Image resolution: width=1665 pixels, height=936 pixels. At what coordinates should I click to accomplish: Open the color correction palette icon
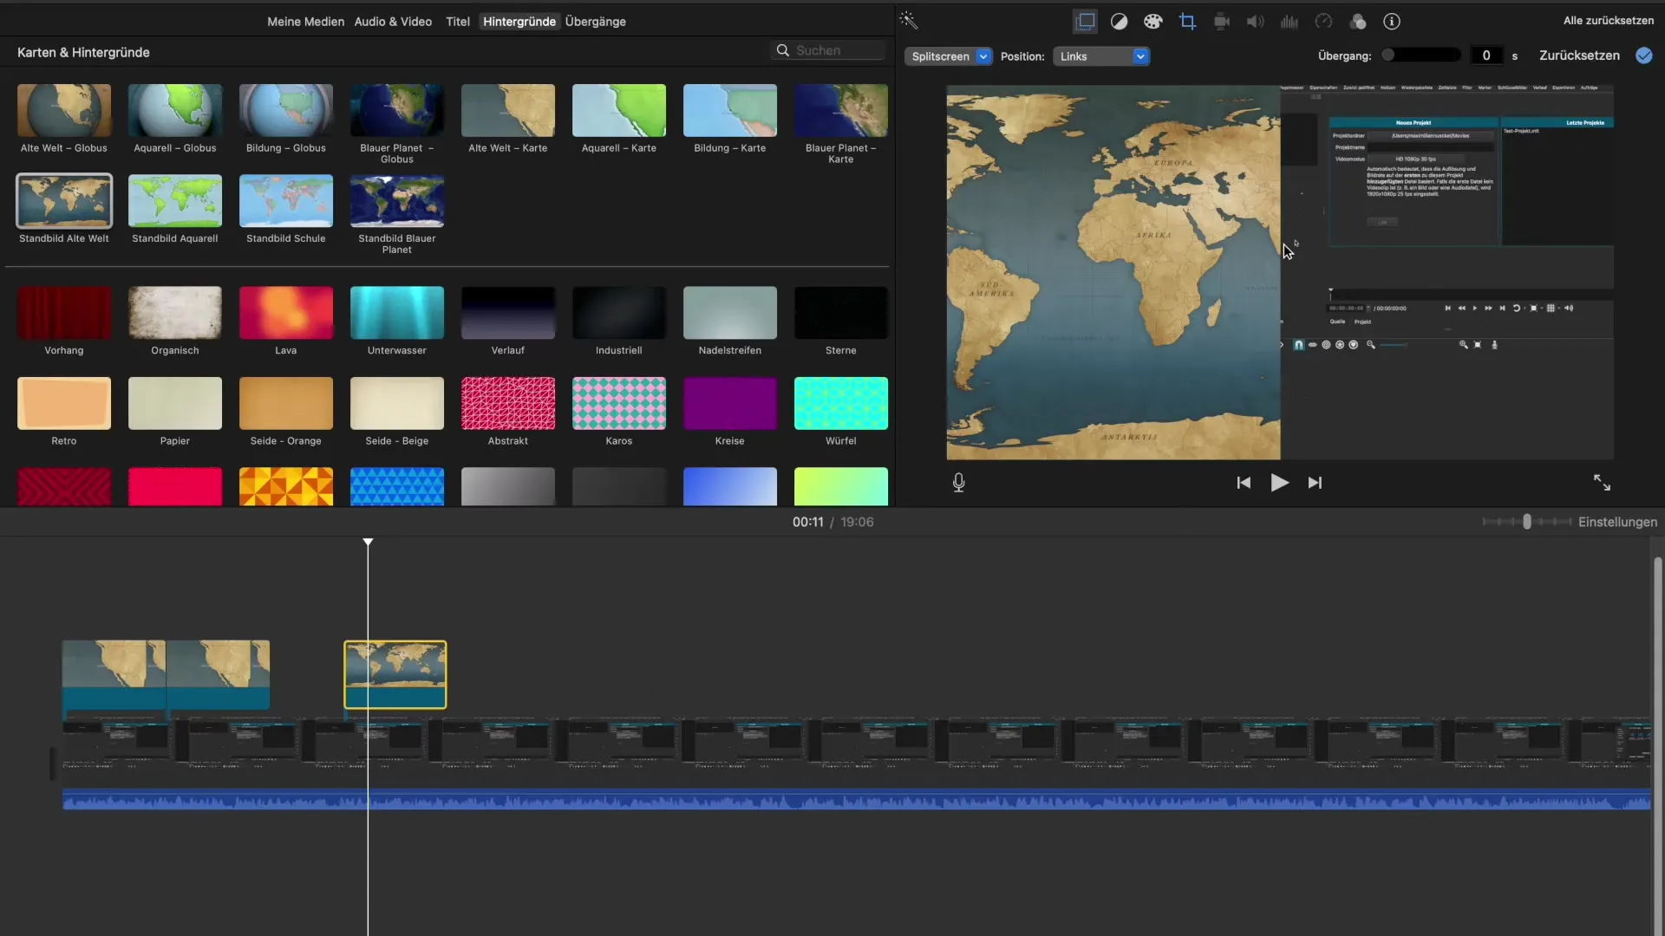[x=1152, y=22]
